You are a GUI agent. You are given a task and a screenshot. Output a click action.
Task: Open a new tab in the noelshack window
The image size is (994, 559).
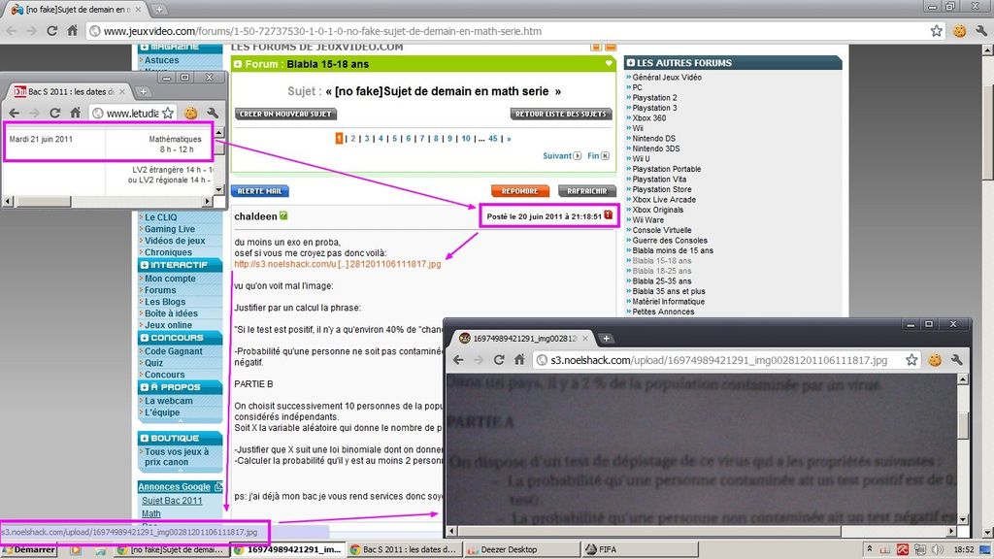coord(606,339)
